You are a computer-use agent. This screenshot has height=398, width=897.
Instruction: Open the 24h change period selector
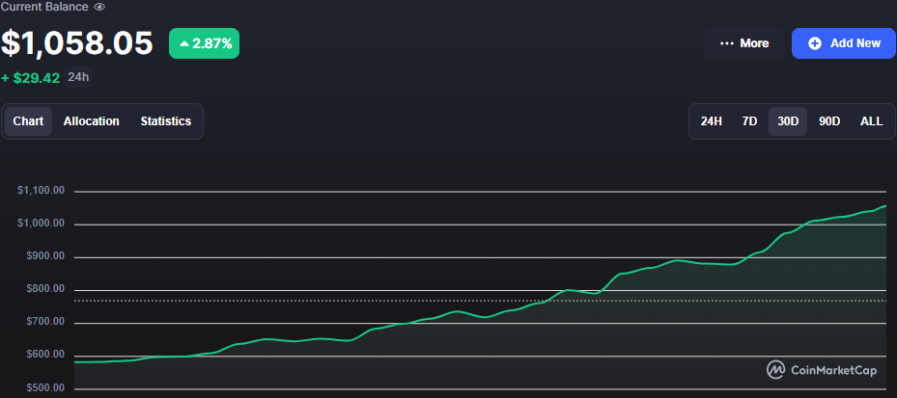coord(78,77)
